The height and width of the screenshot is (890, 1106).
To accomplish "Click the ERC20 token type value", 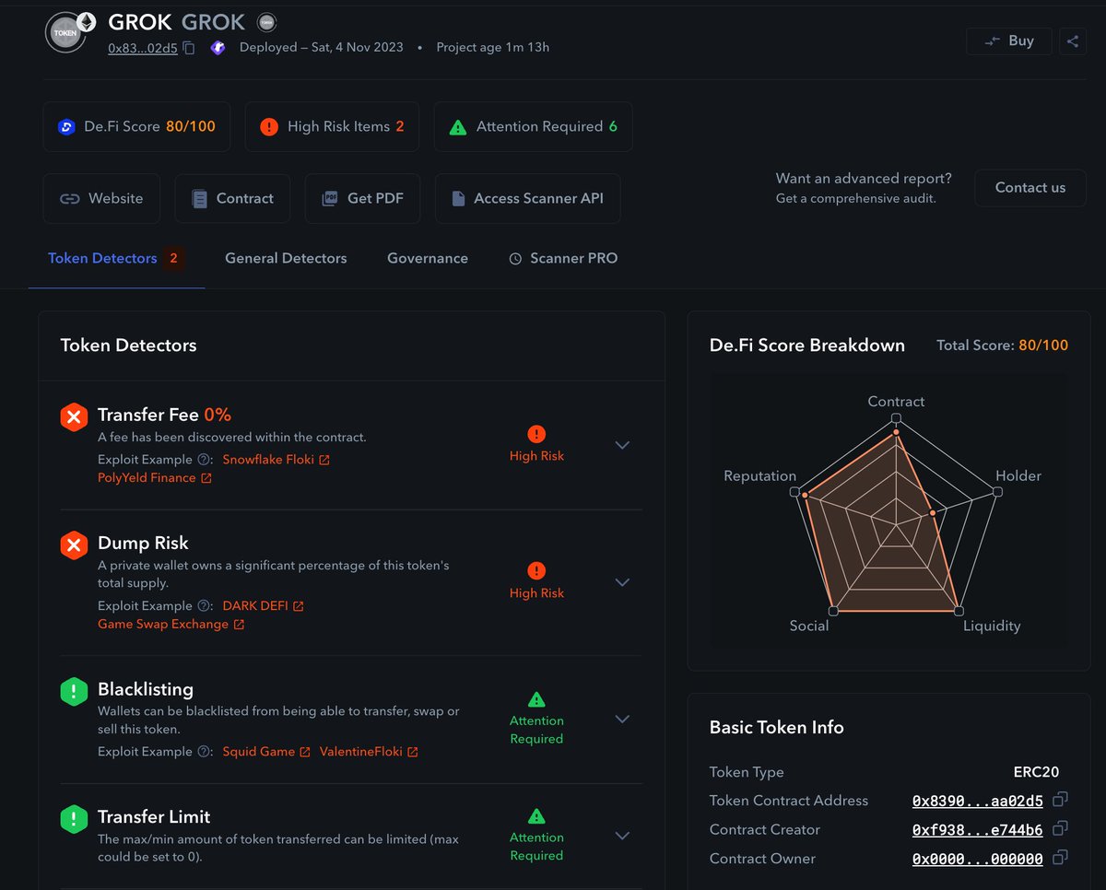I will 1036,772.
